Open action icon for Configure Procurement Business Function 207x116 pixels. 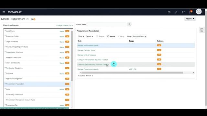tap(159, 60)
